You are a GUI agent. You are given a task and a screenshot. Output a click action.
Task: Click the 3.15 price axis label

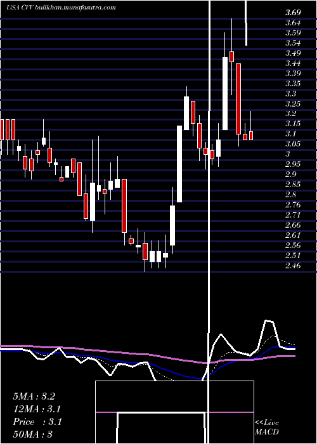pos(293,124)
